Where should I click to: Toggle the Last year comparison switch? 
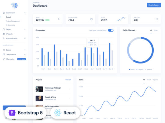coord(111,30)
